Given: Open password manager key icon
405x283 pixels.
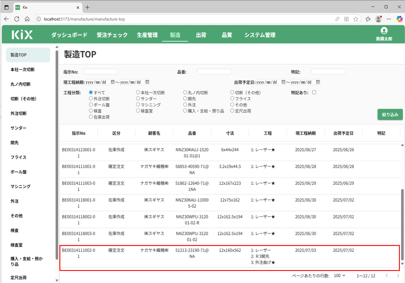Looking at the screenshot, I should pos(337,19).
